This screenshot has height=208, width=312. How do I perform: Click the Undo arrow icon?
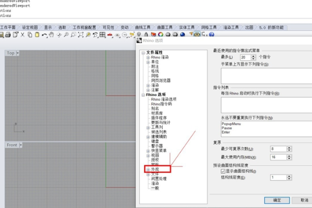44,35
